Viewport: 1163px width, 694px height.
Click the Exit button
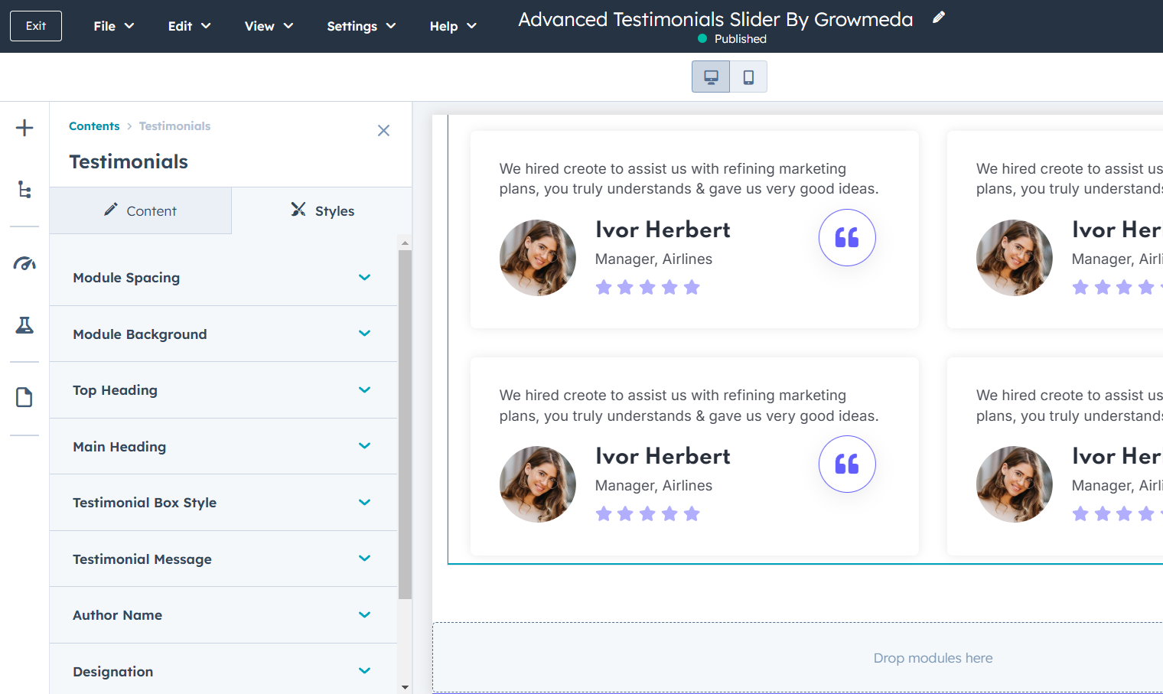[x=36, y=26]
